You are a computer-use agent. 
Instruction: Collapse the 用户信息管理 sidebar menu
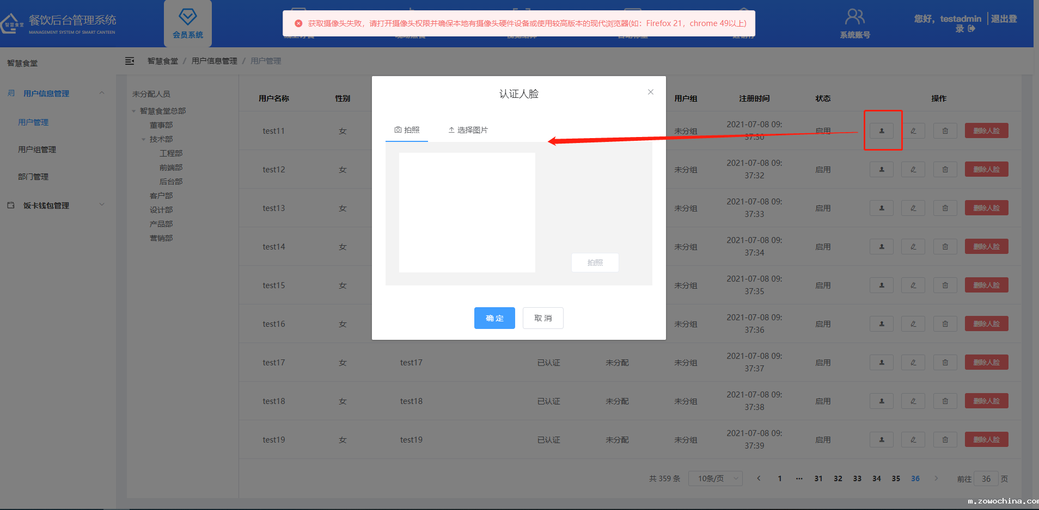(102, 94)
